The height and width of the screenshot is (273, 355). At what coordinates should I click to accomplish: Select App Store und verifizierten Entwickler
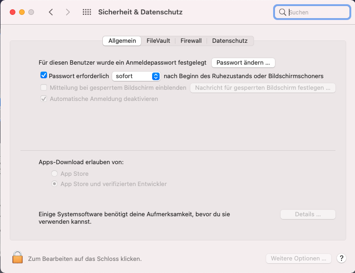(55, 184)
